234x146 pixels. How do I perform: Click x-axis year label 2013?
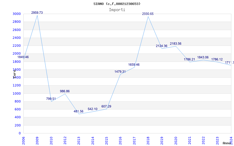79,141
